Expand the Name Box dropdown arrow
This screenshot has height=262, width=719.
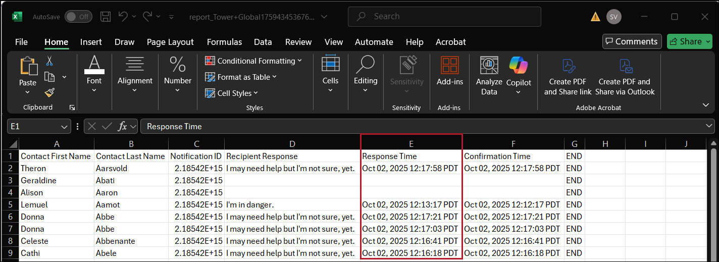point(65,127)
